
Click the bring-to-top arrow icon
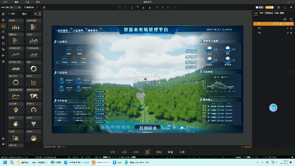(138, 7)
